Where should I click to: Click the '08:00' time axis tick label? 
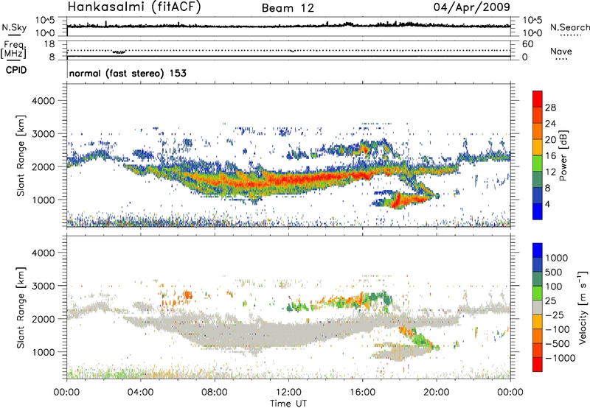point(214,393)
